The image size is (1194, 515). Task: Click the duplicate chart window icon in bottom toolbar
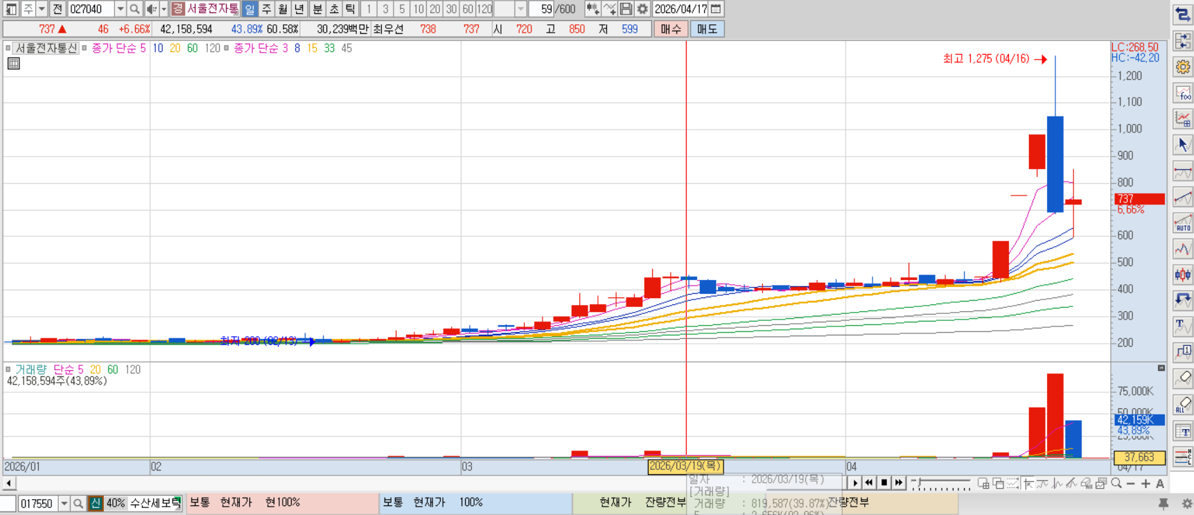[x=999, y=483]
